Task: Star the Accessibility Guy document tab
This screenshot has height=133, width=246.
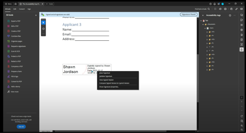Action: [21, 4]
